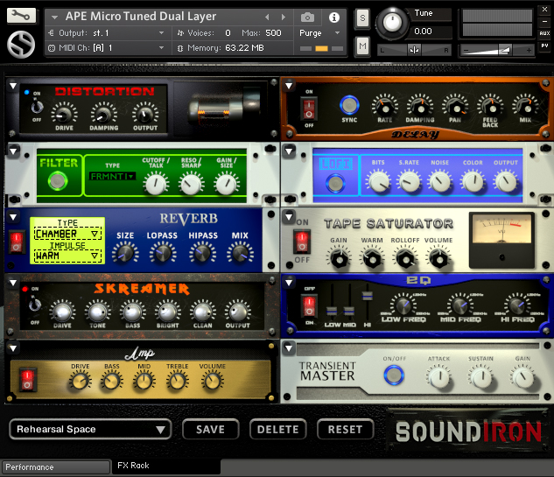Switch to the Performance tab
This screenshot has height=477, width=554.
[56, 467]
